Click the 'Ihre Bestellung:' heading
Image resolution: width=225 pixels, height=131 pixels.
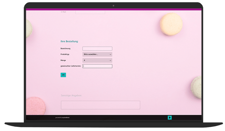click(70, 42)
